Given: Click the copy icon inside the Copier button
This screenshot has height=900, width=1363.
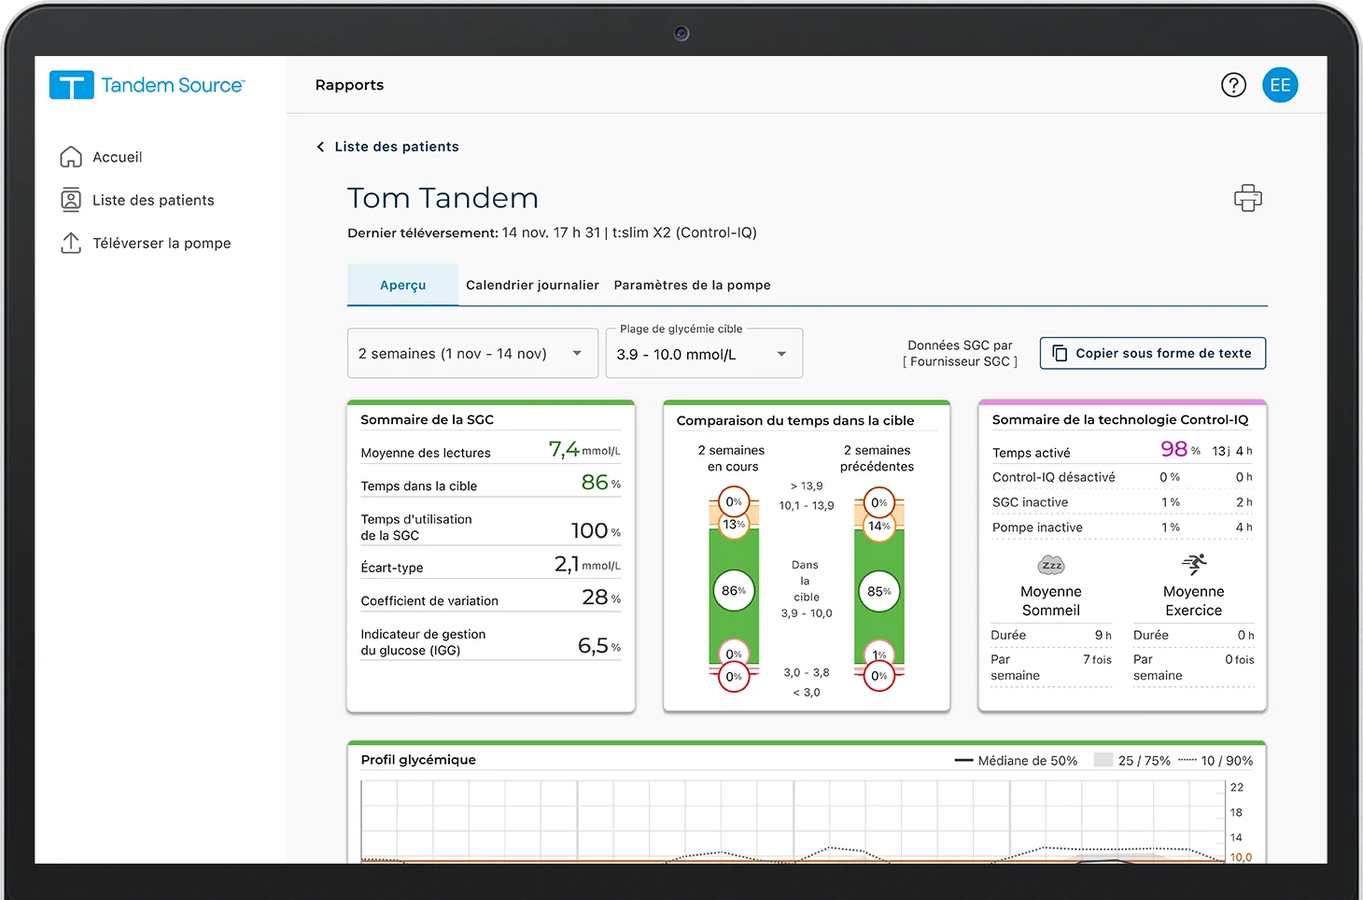Looking at the screenshot, I should pyautogui.click(x=1061, y=353).
